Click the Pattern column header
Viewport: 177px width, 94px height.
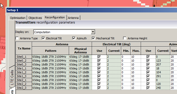pyautogui.click(x=51, y=51)
